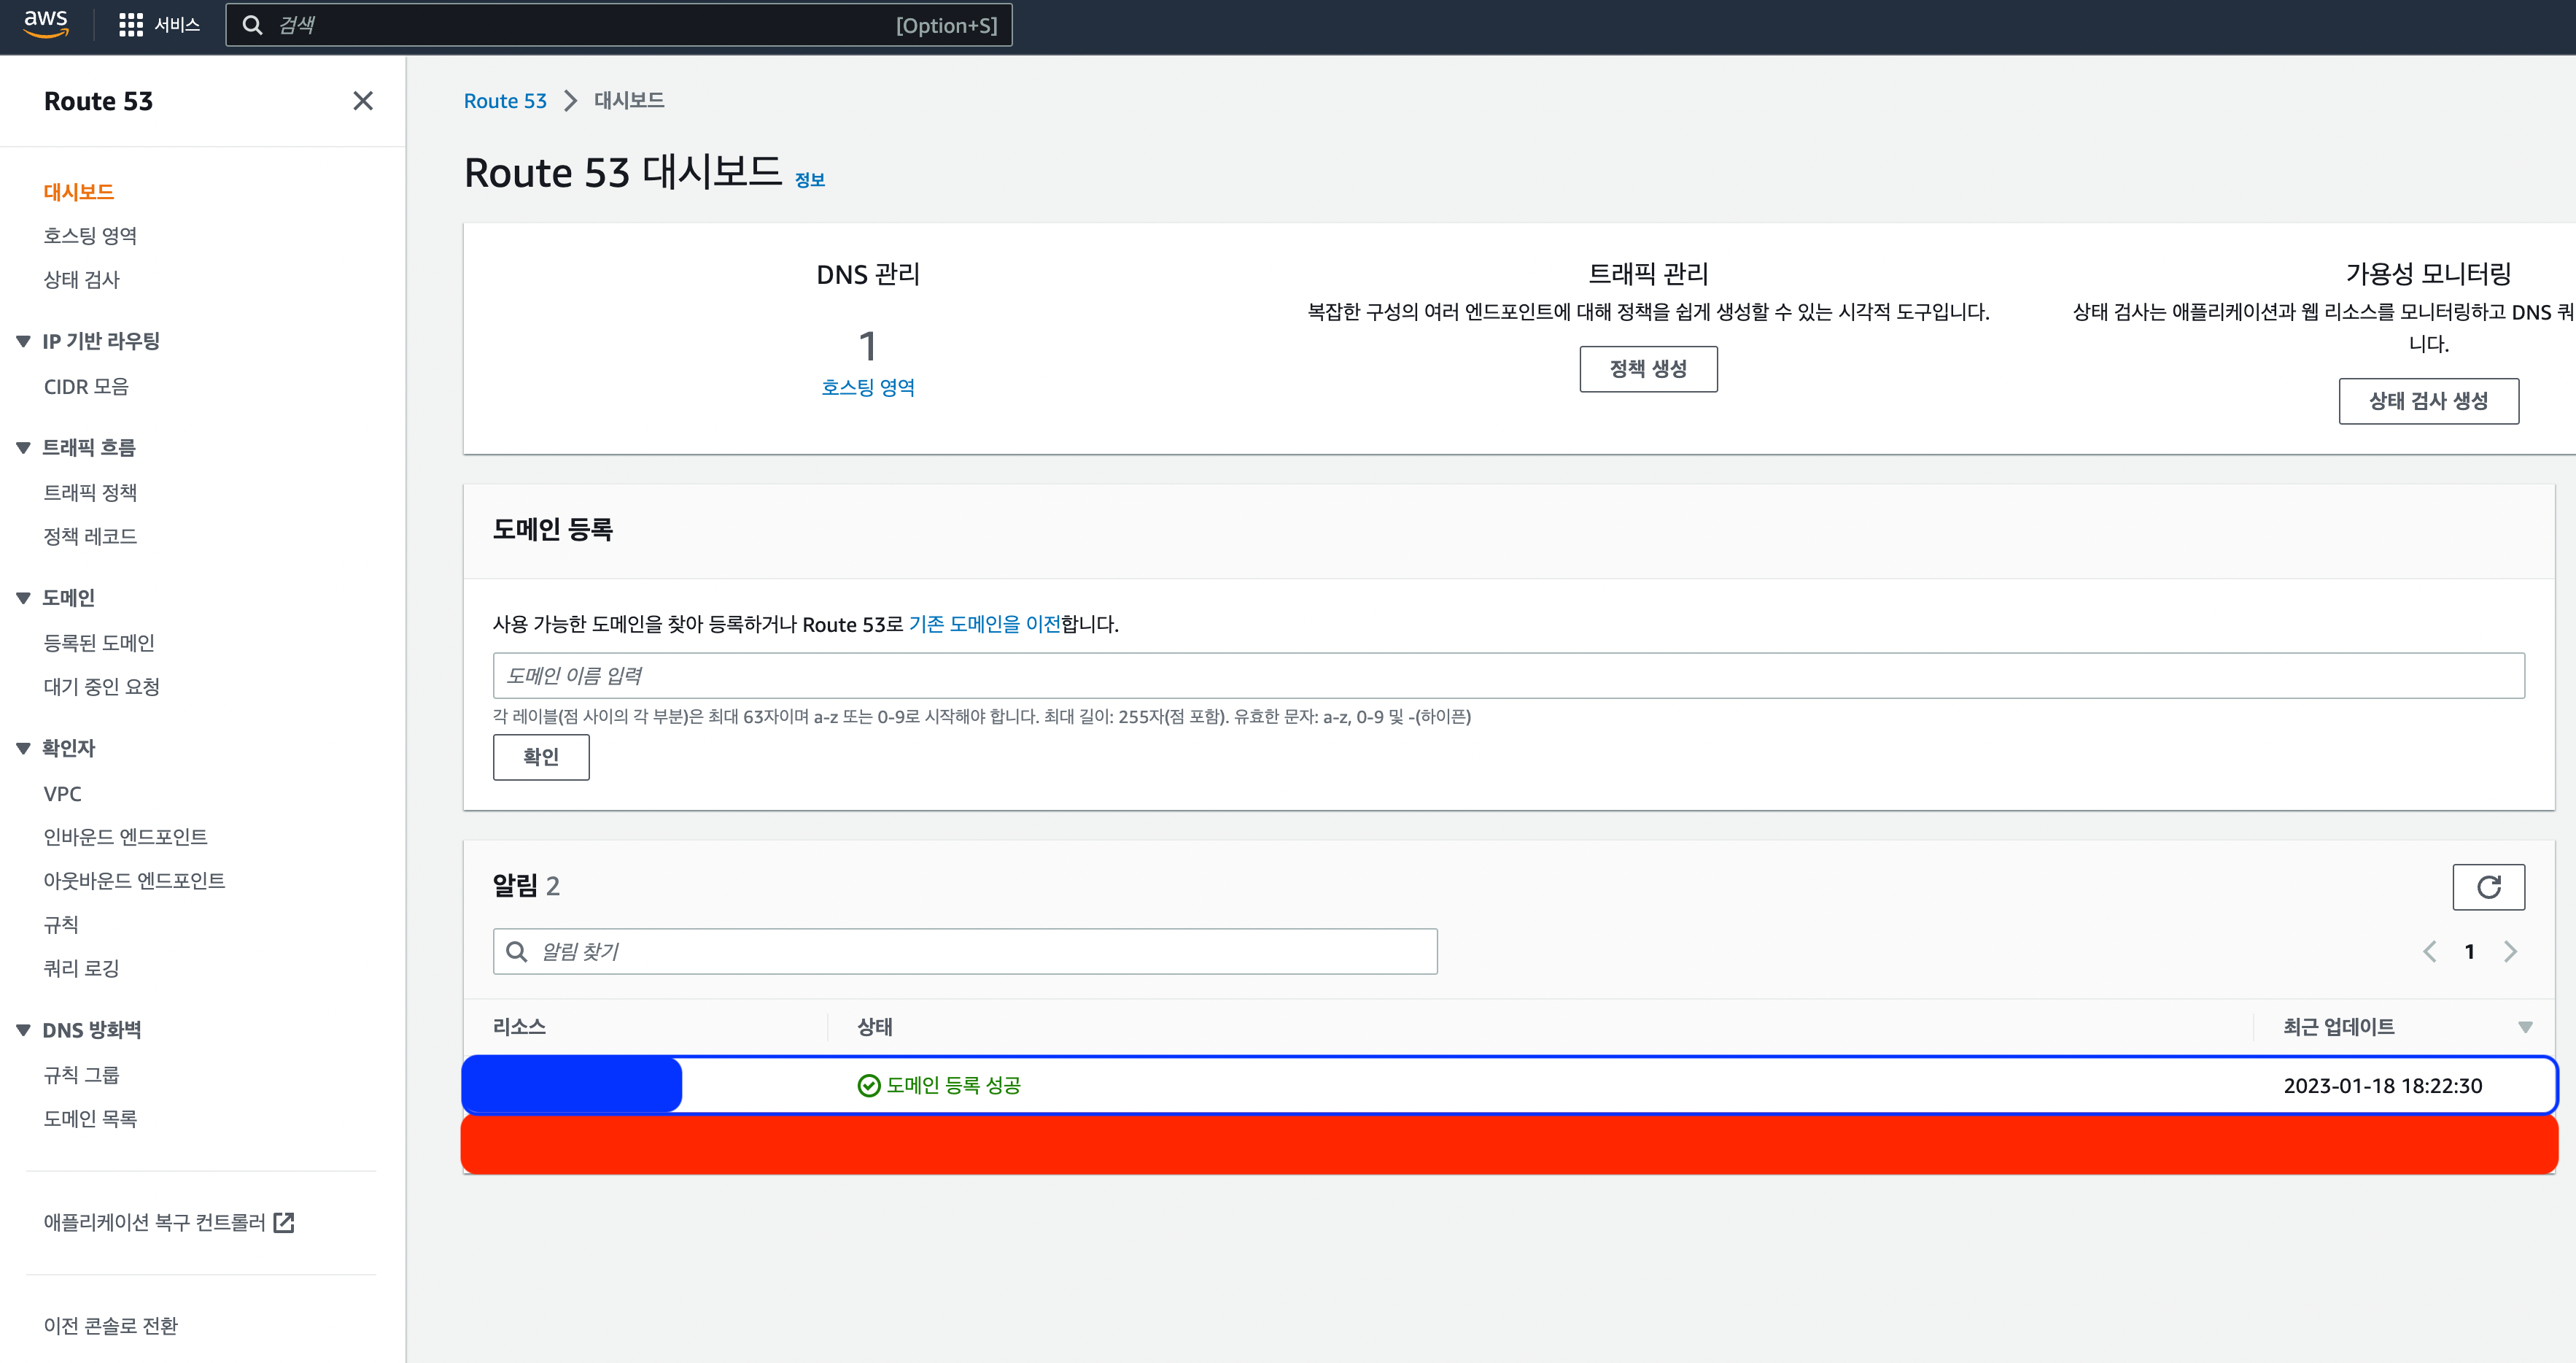2576x1363 pixels.
Task: Open 상태 검사 in the sidebar
Action: point(81,280)
